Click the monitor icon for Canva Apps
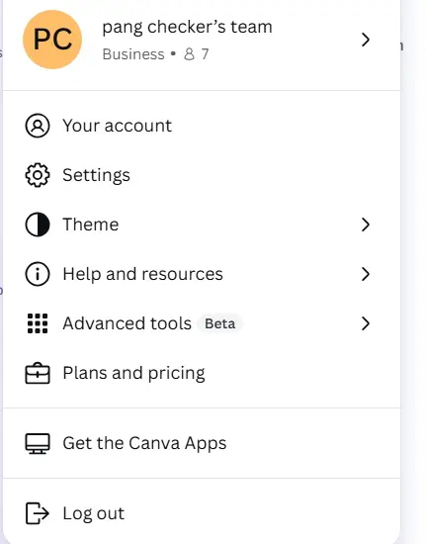The width and height of the screenshot is (426, 544). pos(38,443)
